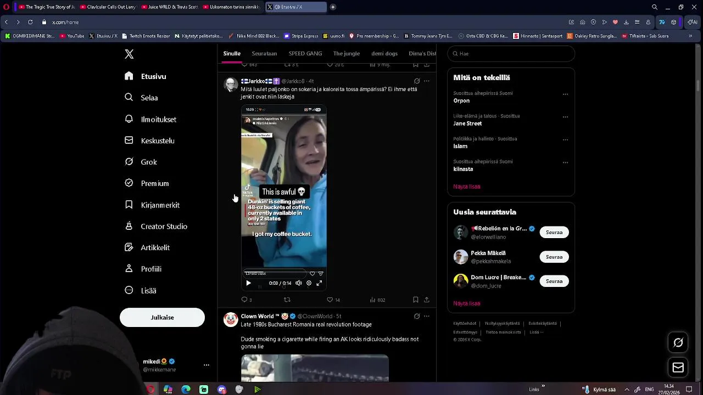Like Jarkko's post with 14 likes
Screen dimensions: 703x395
[x=333, y=300]
